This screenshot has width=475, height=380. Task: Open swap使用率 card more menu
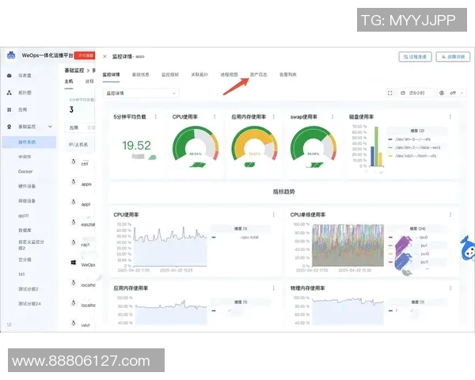[x=332, y=116]
